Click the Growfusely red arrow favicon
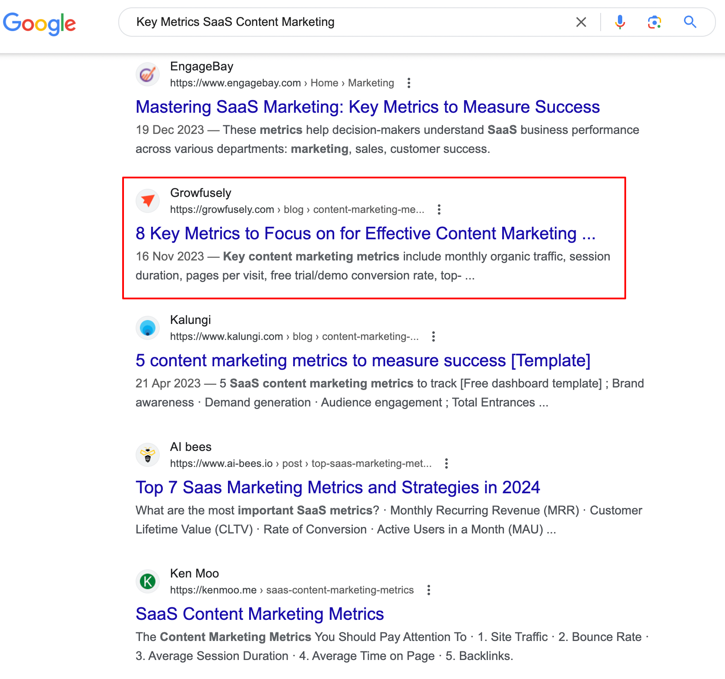The width and height of the screenshot is (725, 679). click(x=148, y=201)
